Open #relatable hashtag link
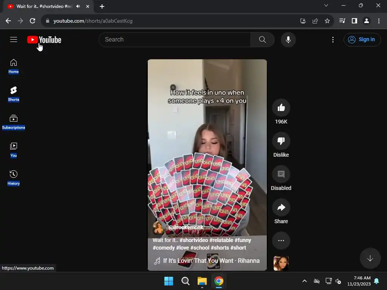387x290 pixels. [221, 240]
